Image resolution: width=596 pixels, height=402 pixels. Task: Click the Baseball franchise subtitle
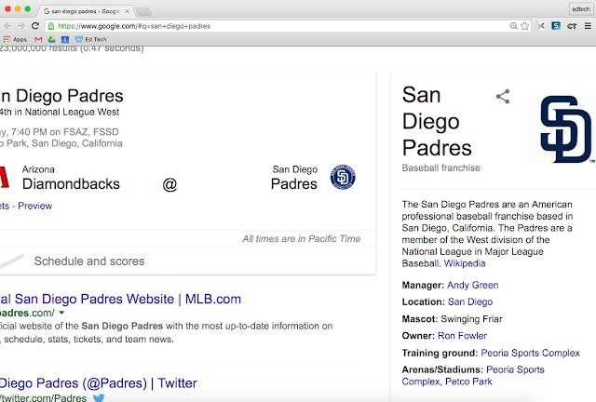(x=440, y=167)
